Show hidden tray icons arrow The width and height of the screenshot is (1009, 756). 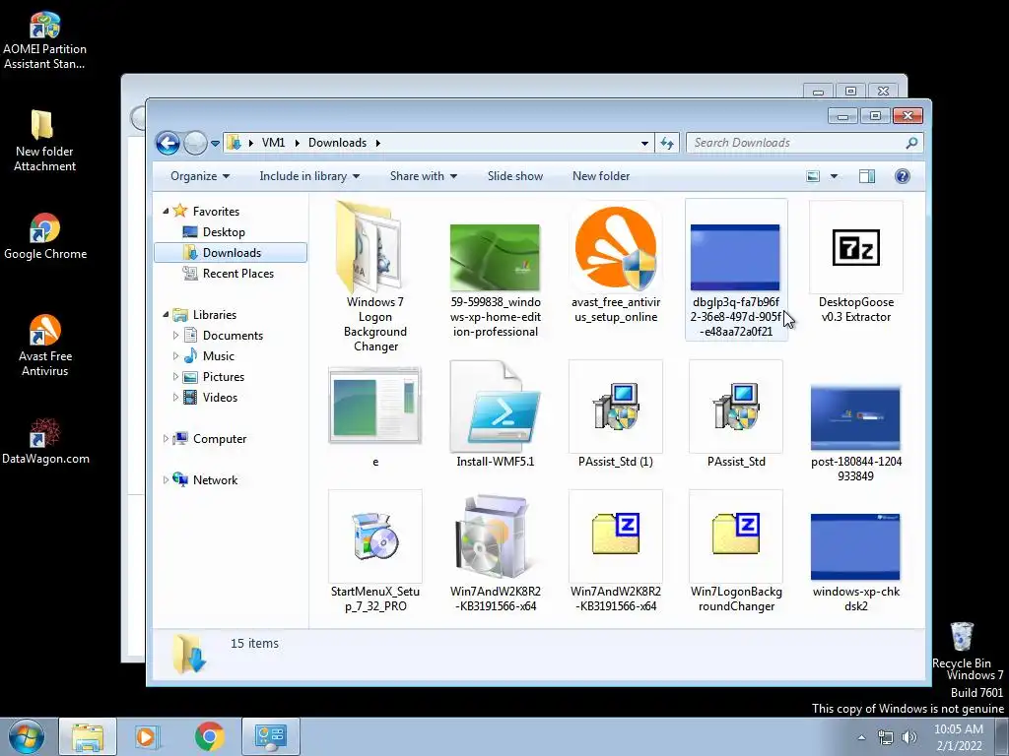[x=861, y=737]
